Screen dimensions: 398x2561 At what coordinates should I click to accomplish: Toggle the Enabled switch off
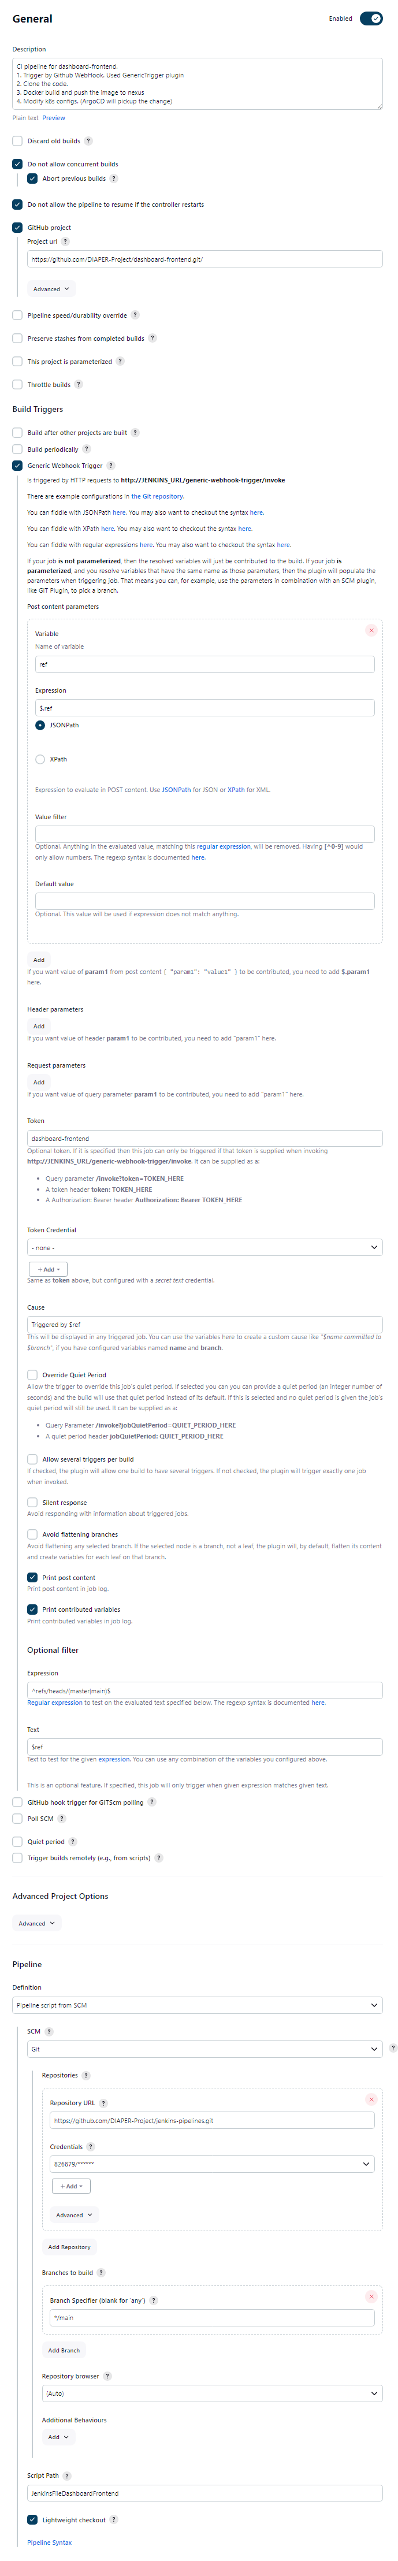(370, 19)
